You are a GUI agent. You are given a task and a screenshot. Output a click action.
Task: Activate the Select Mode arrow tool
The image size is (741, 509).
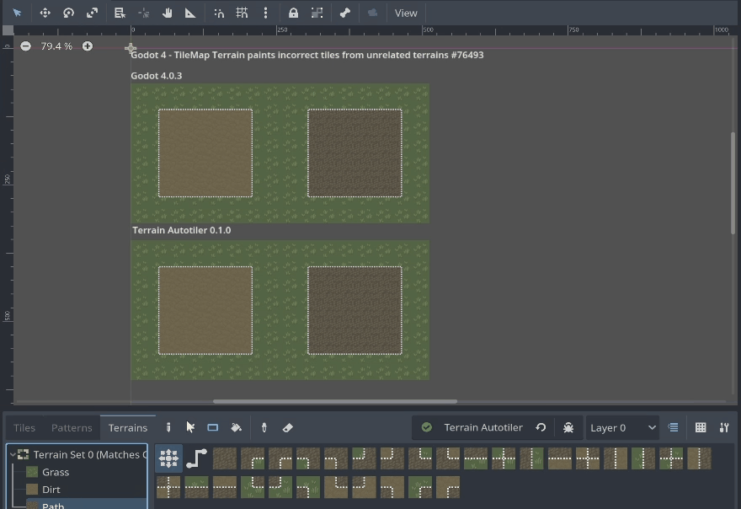(18, 13)
